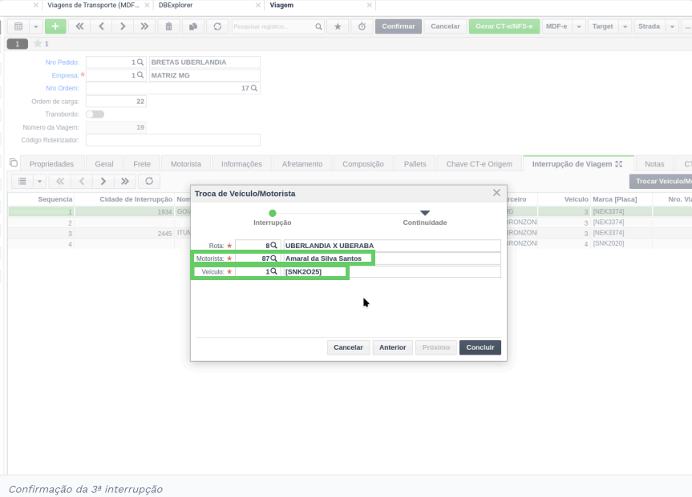Open the stopwatch timer icon

362,26
